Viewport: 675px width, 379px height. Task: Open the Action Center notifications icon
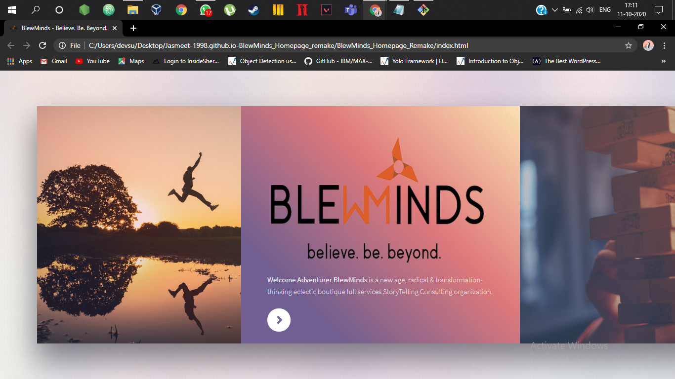pyautogui.click(x=658, y=10)
